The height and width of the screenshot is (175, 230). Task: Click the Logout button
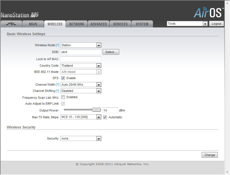[216, 24]
